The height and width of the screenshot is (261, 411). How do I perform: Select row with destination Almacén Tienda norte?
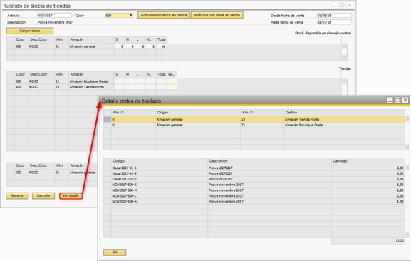254,119
